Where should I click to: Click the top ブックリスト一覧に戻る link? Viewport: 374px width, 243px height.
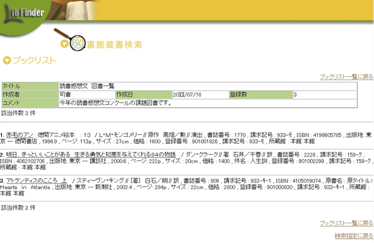coord(345,77)
